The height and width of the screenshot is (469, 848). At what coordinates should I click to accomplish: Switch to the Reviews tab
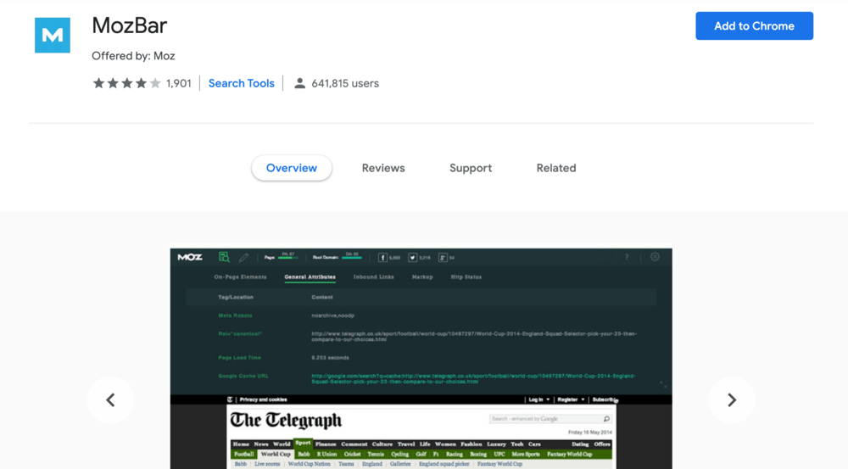click(x=383, y=168)
